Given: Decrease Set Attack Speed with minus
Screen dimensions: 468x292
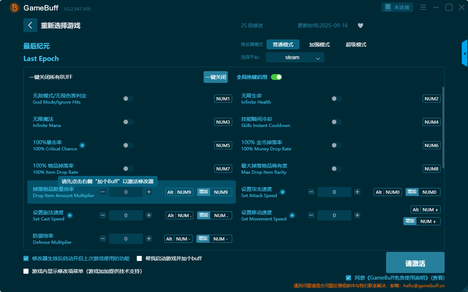Looking at the screenshot, I should tap(311, 192).
